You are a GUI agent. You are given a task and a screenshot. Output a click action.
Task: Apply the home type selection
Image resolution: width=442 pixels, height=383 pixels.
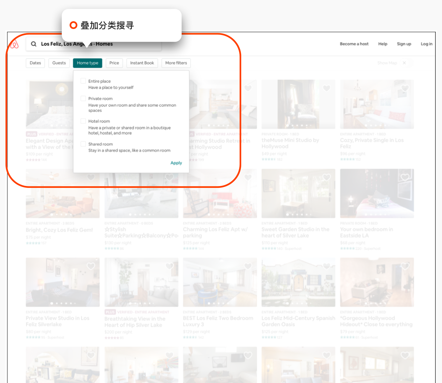pos(176,163)
